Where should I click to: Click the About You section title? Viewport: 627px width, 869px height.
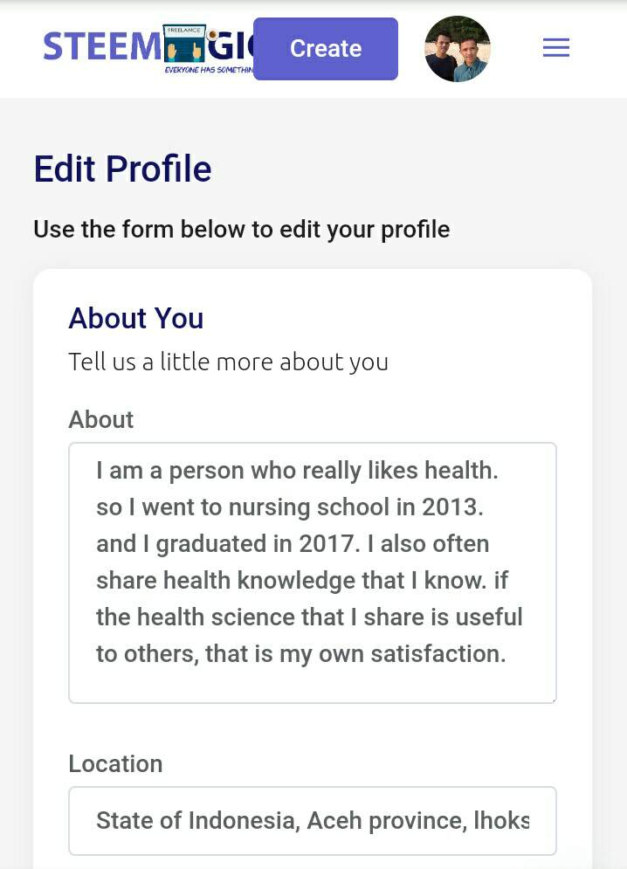136,319
